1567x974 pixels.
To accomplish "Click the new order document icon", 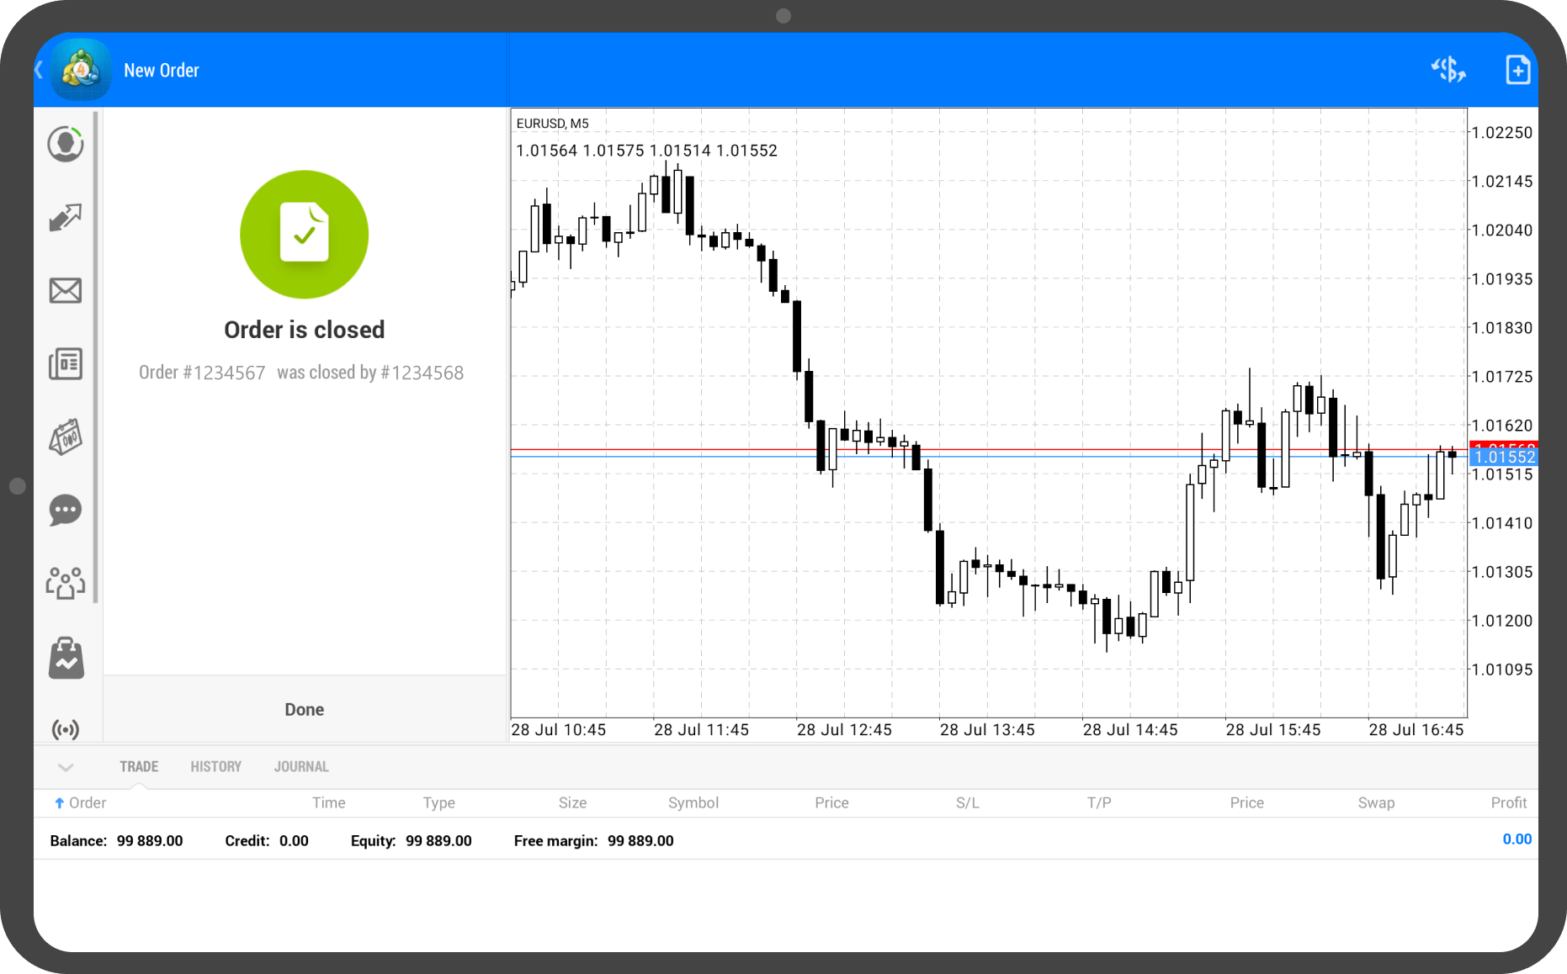I will tap(1517, 70).
